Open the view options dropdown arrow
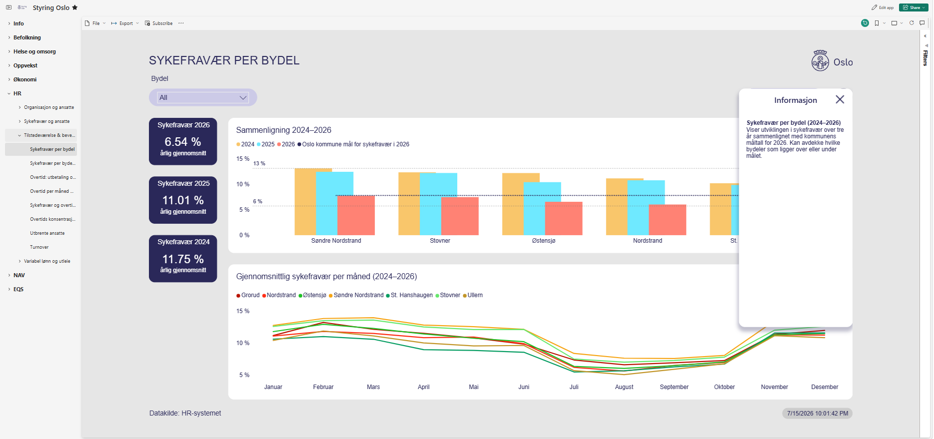This screenshot has width=934, height=439. 902,23
